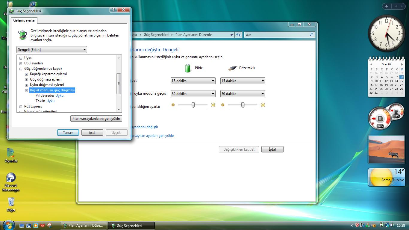Viewport: 409px width, 230px height.
Task: Open Pilde 30 dakika sleep dropdown
Action: [x=193, y=94]
